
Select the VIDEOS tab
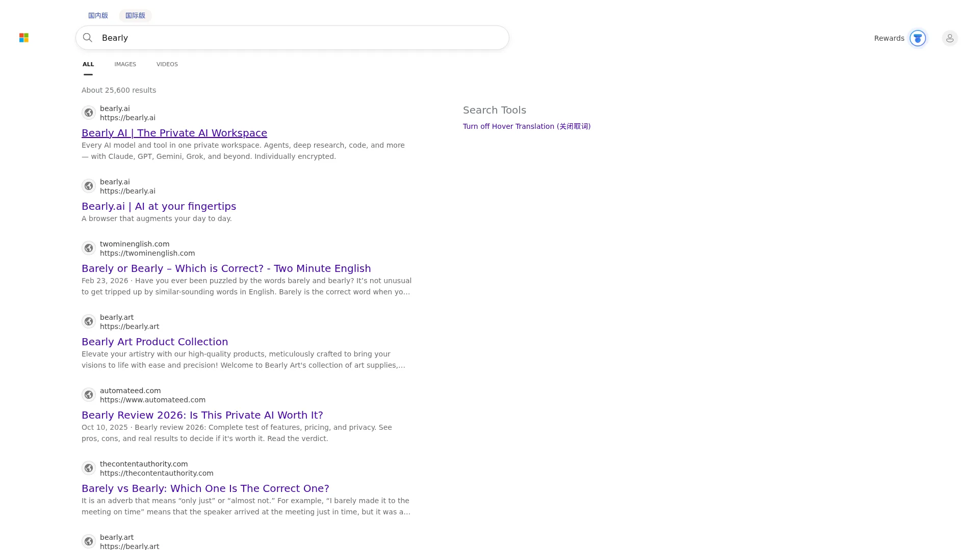(167, 64)
